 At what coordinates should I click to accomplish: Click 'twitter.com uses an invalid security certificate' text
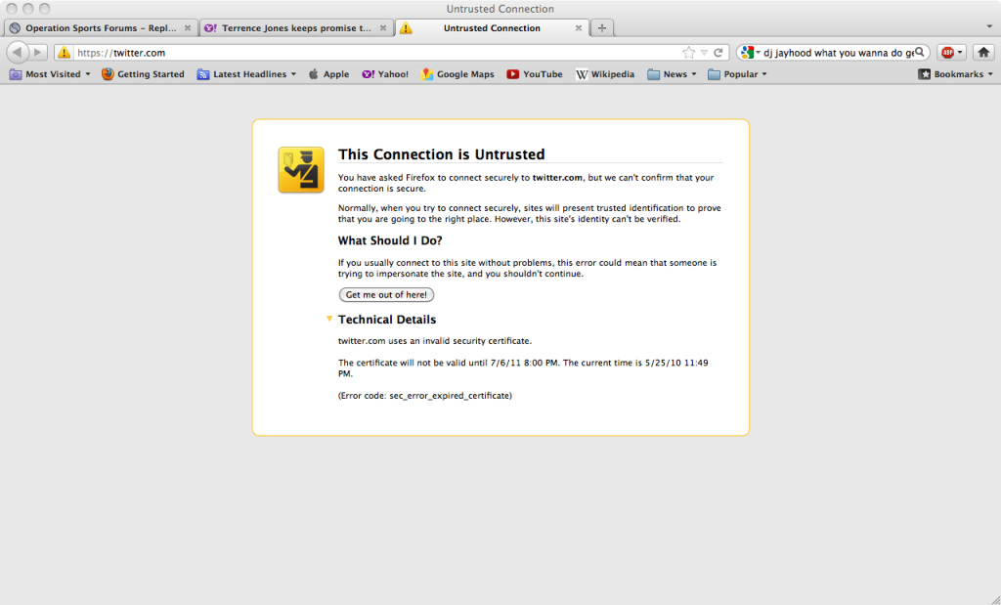[x=435, y=341]
